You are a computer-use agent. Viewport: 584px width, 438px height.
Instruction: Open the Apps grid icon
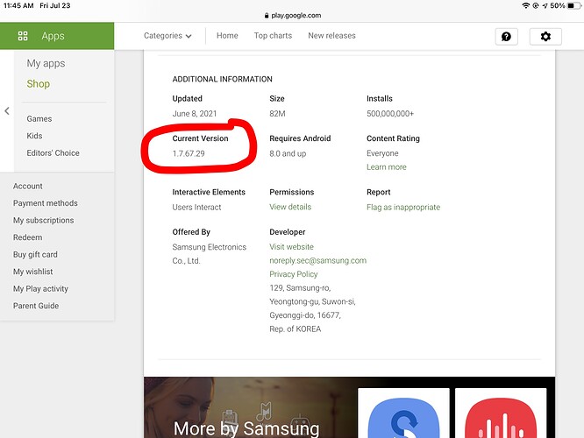[x=23, y=36]
